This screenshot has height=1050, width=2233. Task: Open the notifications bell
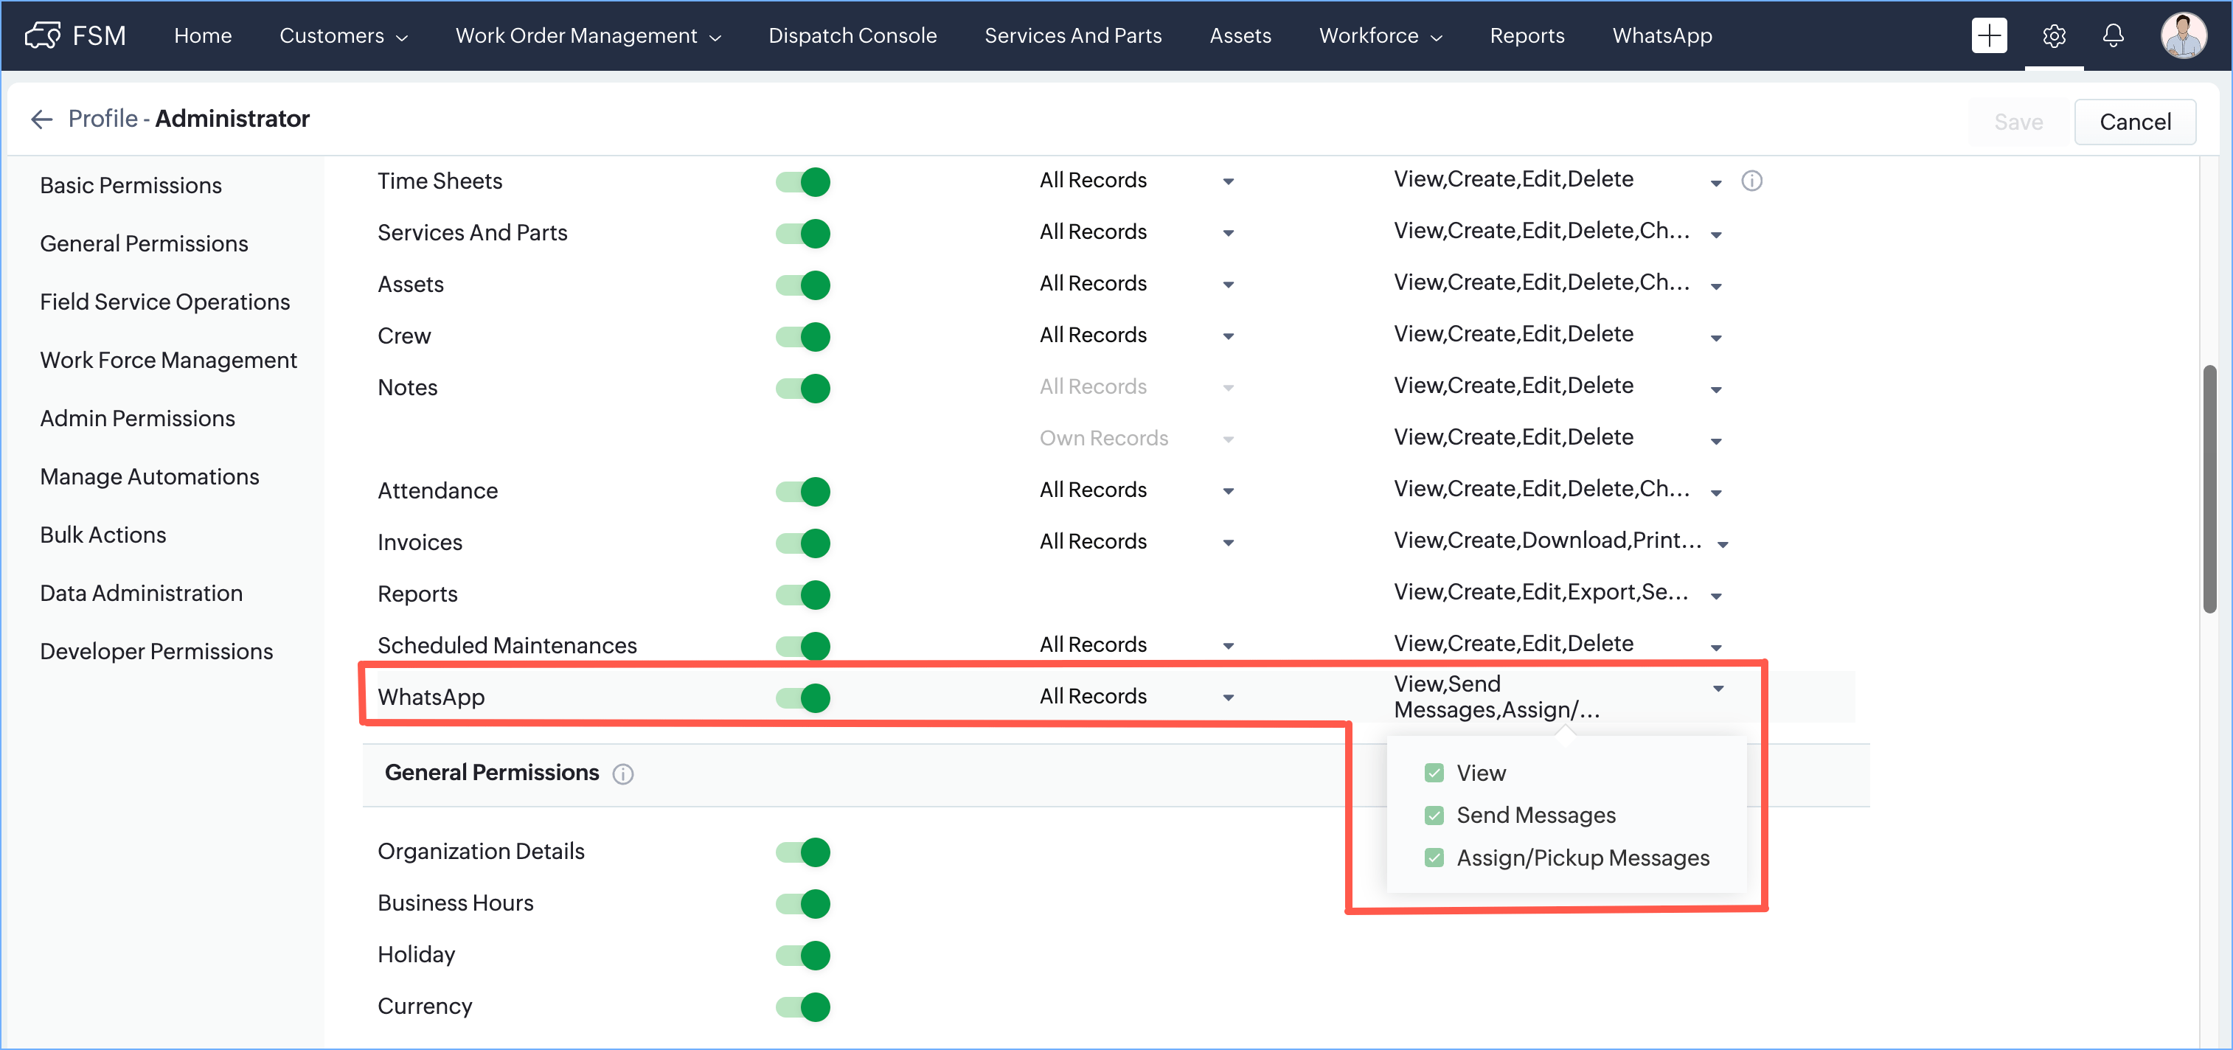2114,35
